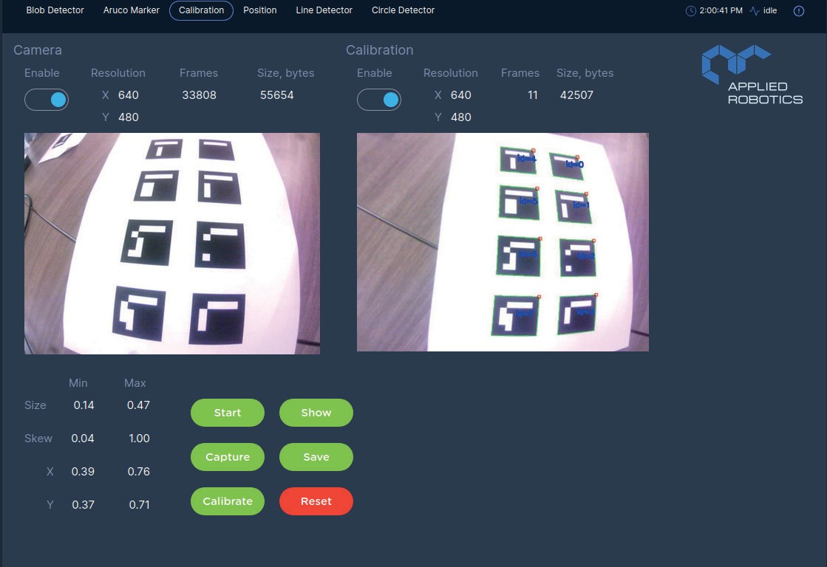Viewport: 827px width, 567px height.
Task: Click the Applied Robotics logo
Action: coord(752,75)
